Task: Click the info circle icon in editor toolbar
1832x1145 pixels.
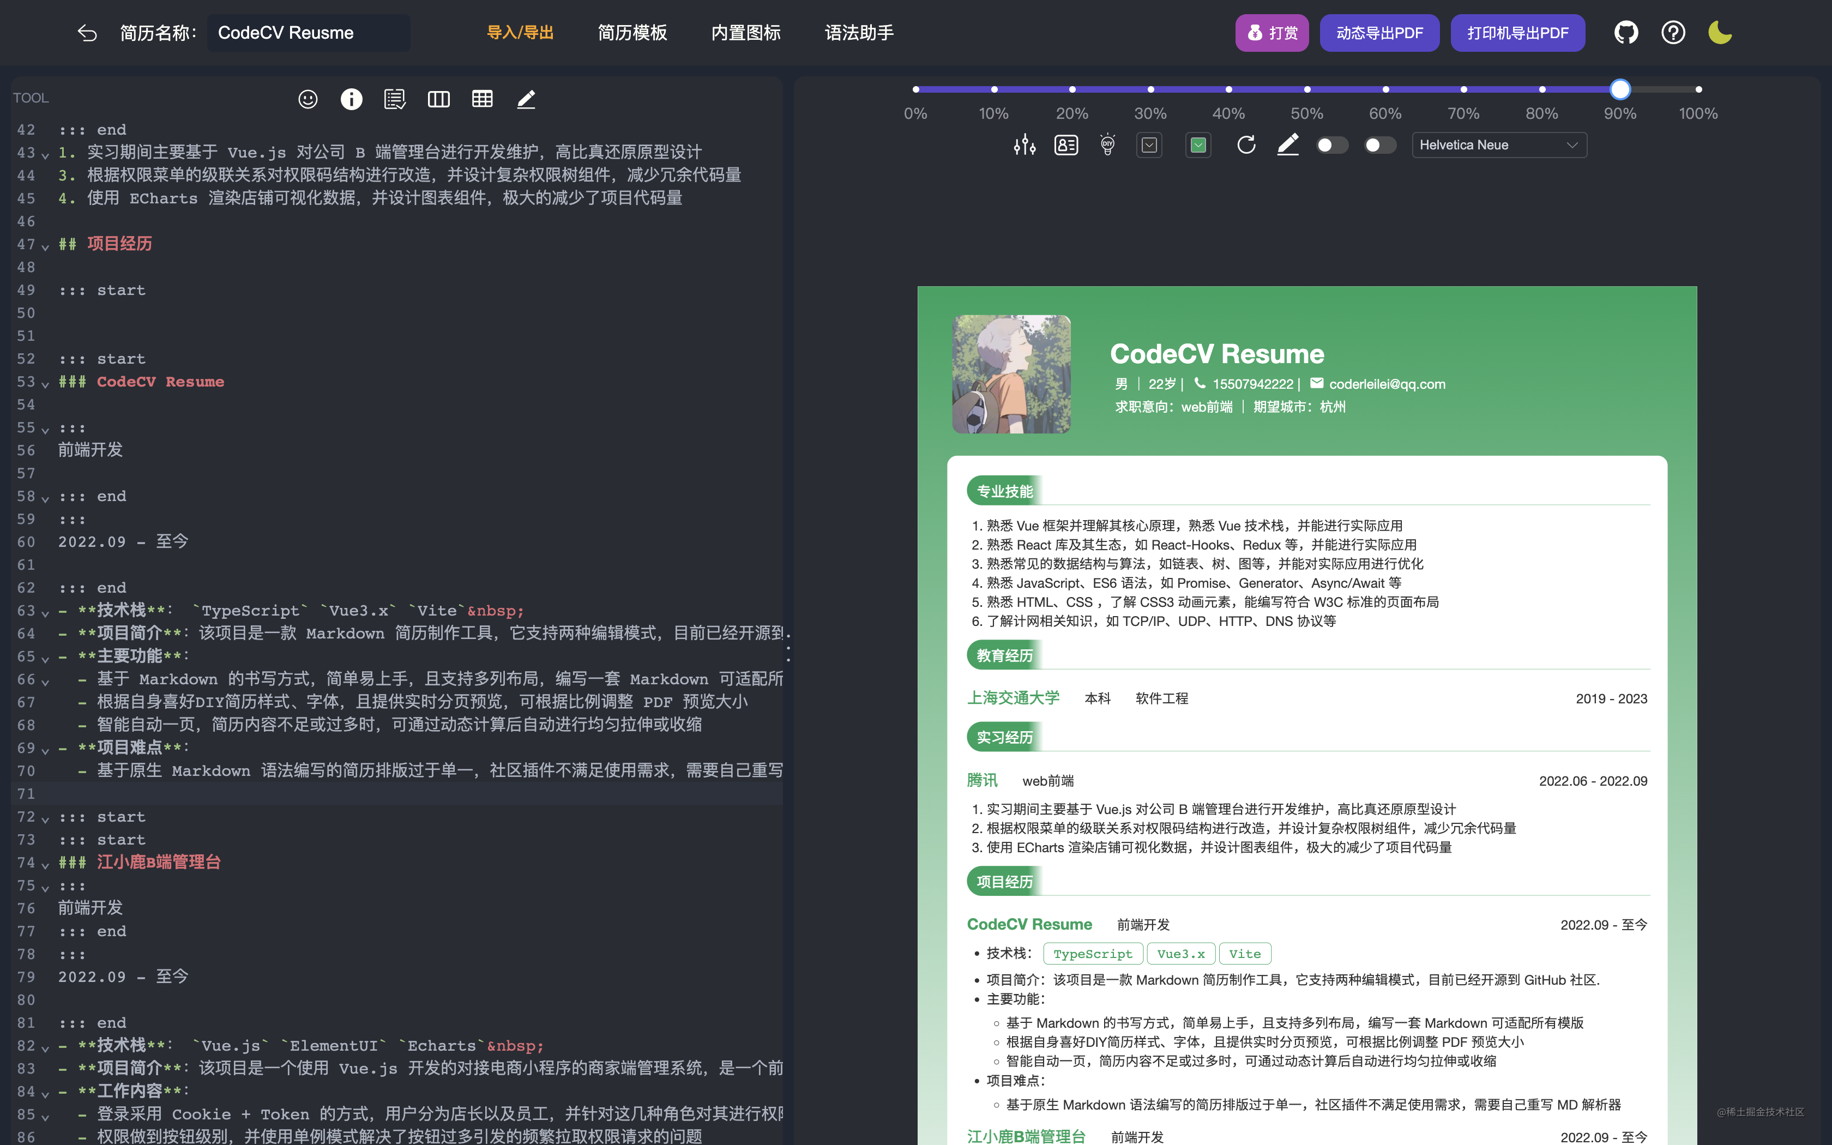Action: click(x=351, y=99)
